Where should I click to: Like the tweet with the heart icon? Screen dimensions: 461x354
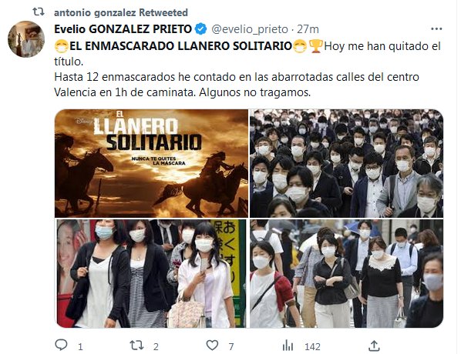click(212, 346)
